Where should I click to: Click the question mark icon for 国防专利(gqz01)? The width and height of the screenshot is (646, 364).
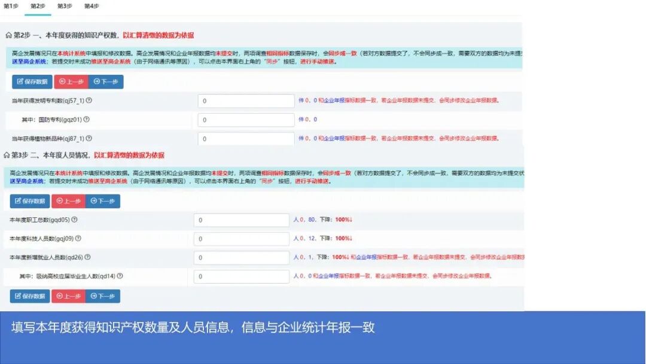tap(87, 119)
